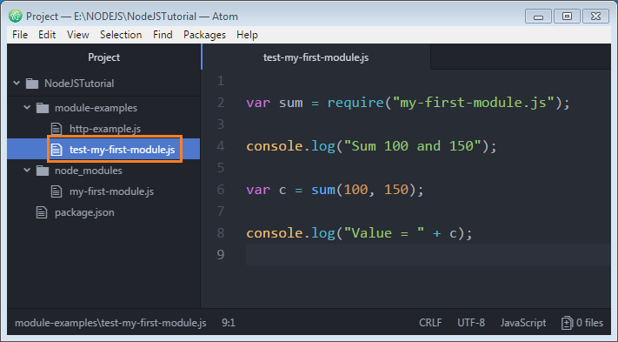Click the module-examples folder icon
This screenshot has width=618, height=342.
pos(43,108)
